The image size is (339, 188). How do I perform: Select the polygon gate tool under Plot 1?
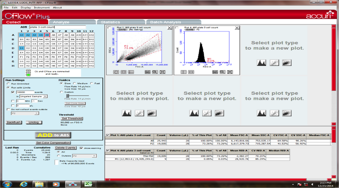(x=116, y=72)
